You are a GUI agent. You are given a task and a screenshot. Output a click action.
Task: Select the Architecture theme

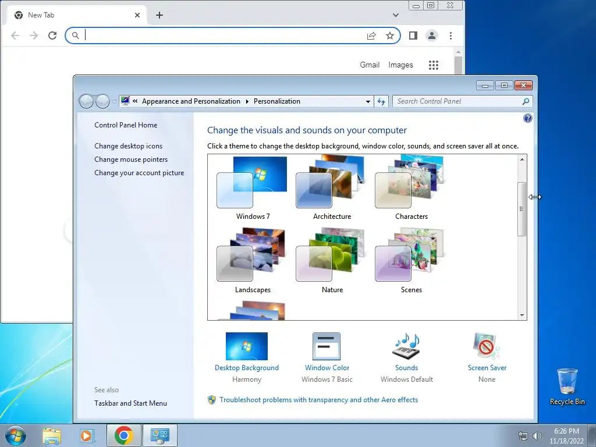pos(331,188)
